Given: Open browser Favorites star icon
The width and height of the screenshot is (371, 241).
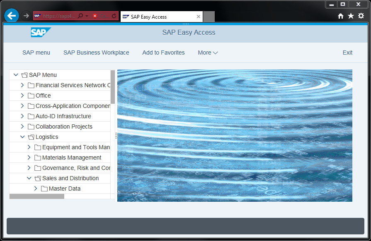Looking at the screenshot, I should coord(351,16).
